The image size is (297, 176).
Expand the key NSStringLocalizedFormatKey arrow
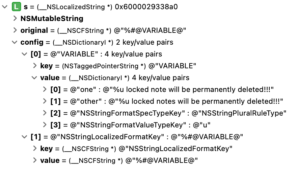tap(35, 148)
